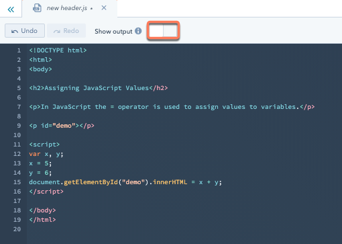Click the 'Assigning JavaScript Values' heading line
The height and width of the screenshot is (244, 342).
tap(99, 88)
